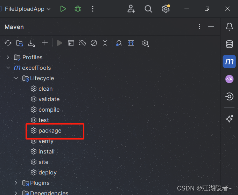Minimize the IDE window
This screenshot has width=238, height=195.
(x=187, y=8)
